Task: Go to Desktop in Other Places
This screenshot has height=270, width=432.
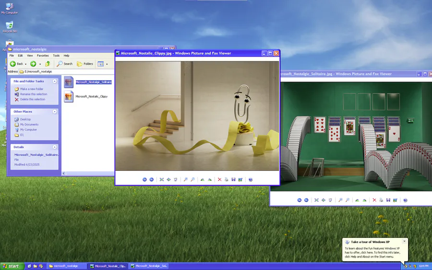Action: [x=25, y=119]
